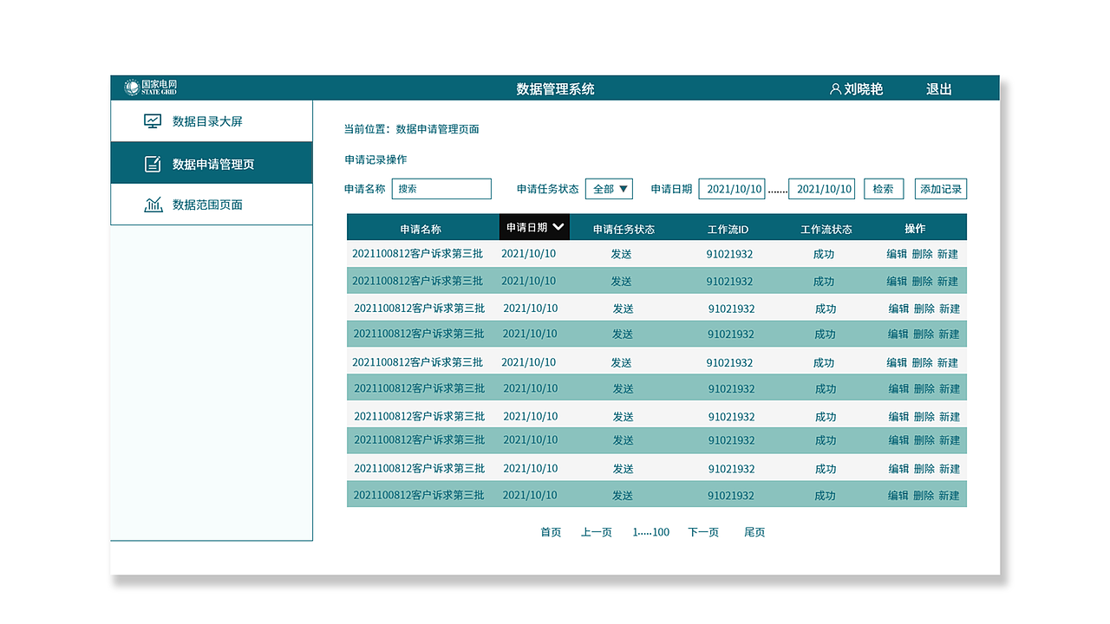
Task: Click the monitor icon beside 数据目录大屏
Action: 152,120
